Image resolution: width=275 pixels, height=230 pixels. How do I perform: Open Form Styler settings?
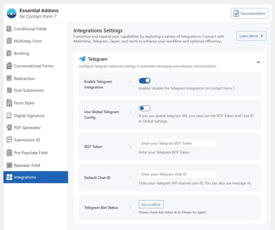point(36,103)
